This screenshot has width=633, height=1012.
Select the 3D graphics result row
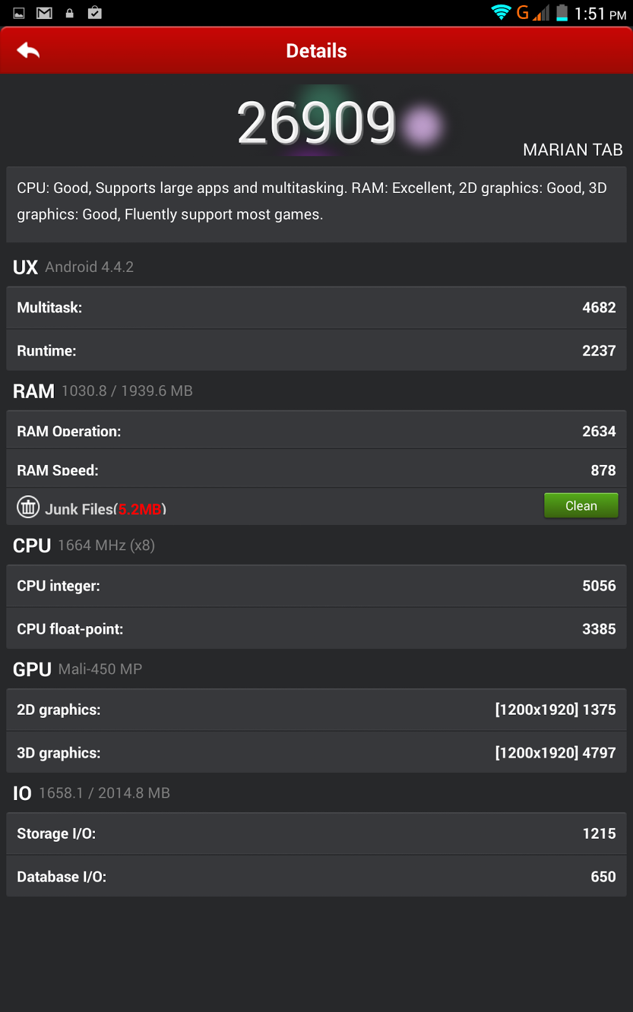pyautogui.click(x=316, y=753)
